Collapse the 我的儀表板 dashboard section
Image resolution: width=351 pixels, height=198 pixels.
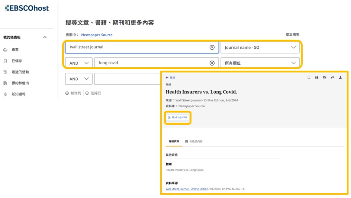coord(45,37)
